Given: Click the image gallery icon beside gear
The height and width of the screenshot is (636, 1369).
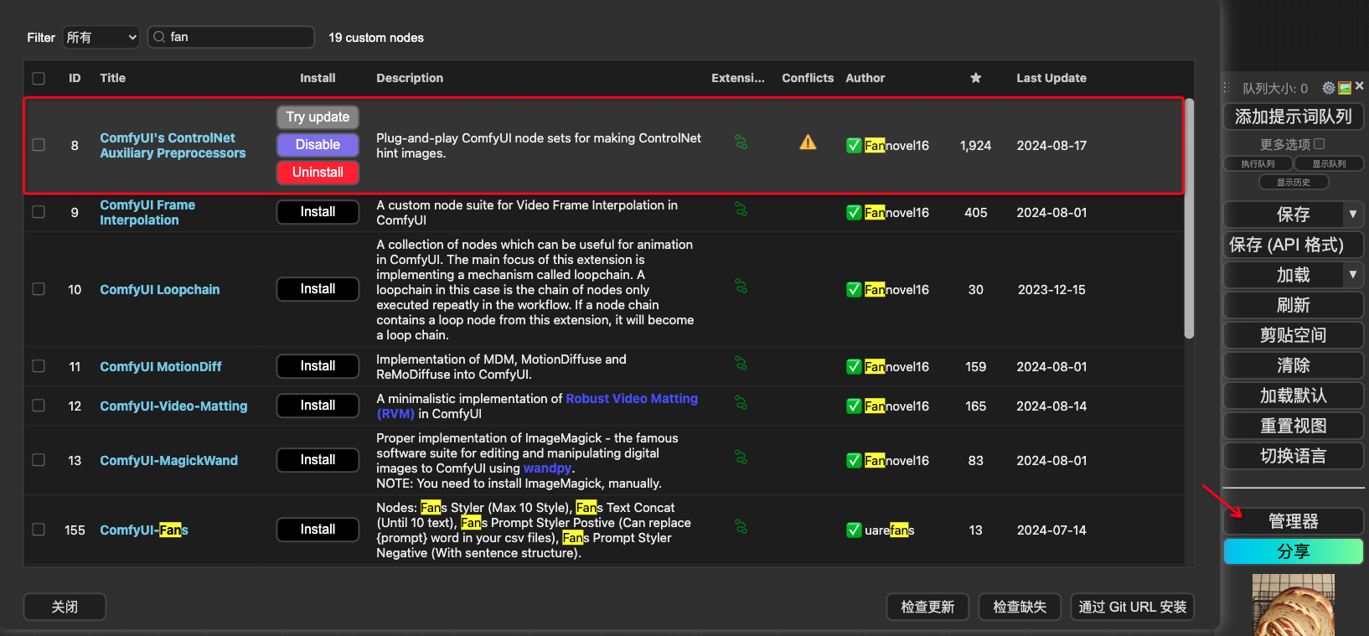Looking at the screenshot, I should 1345,88.
